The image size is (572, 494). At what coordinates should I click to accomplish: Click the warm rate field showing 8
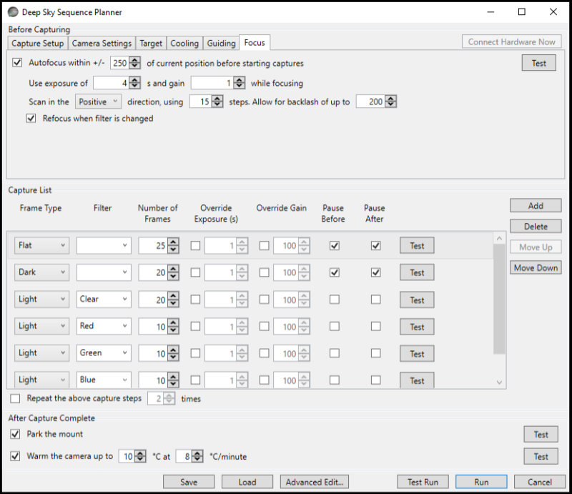[184, 456]
